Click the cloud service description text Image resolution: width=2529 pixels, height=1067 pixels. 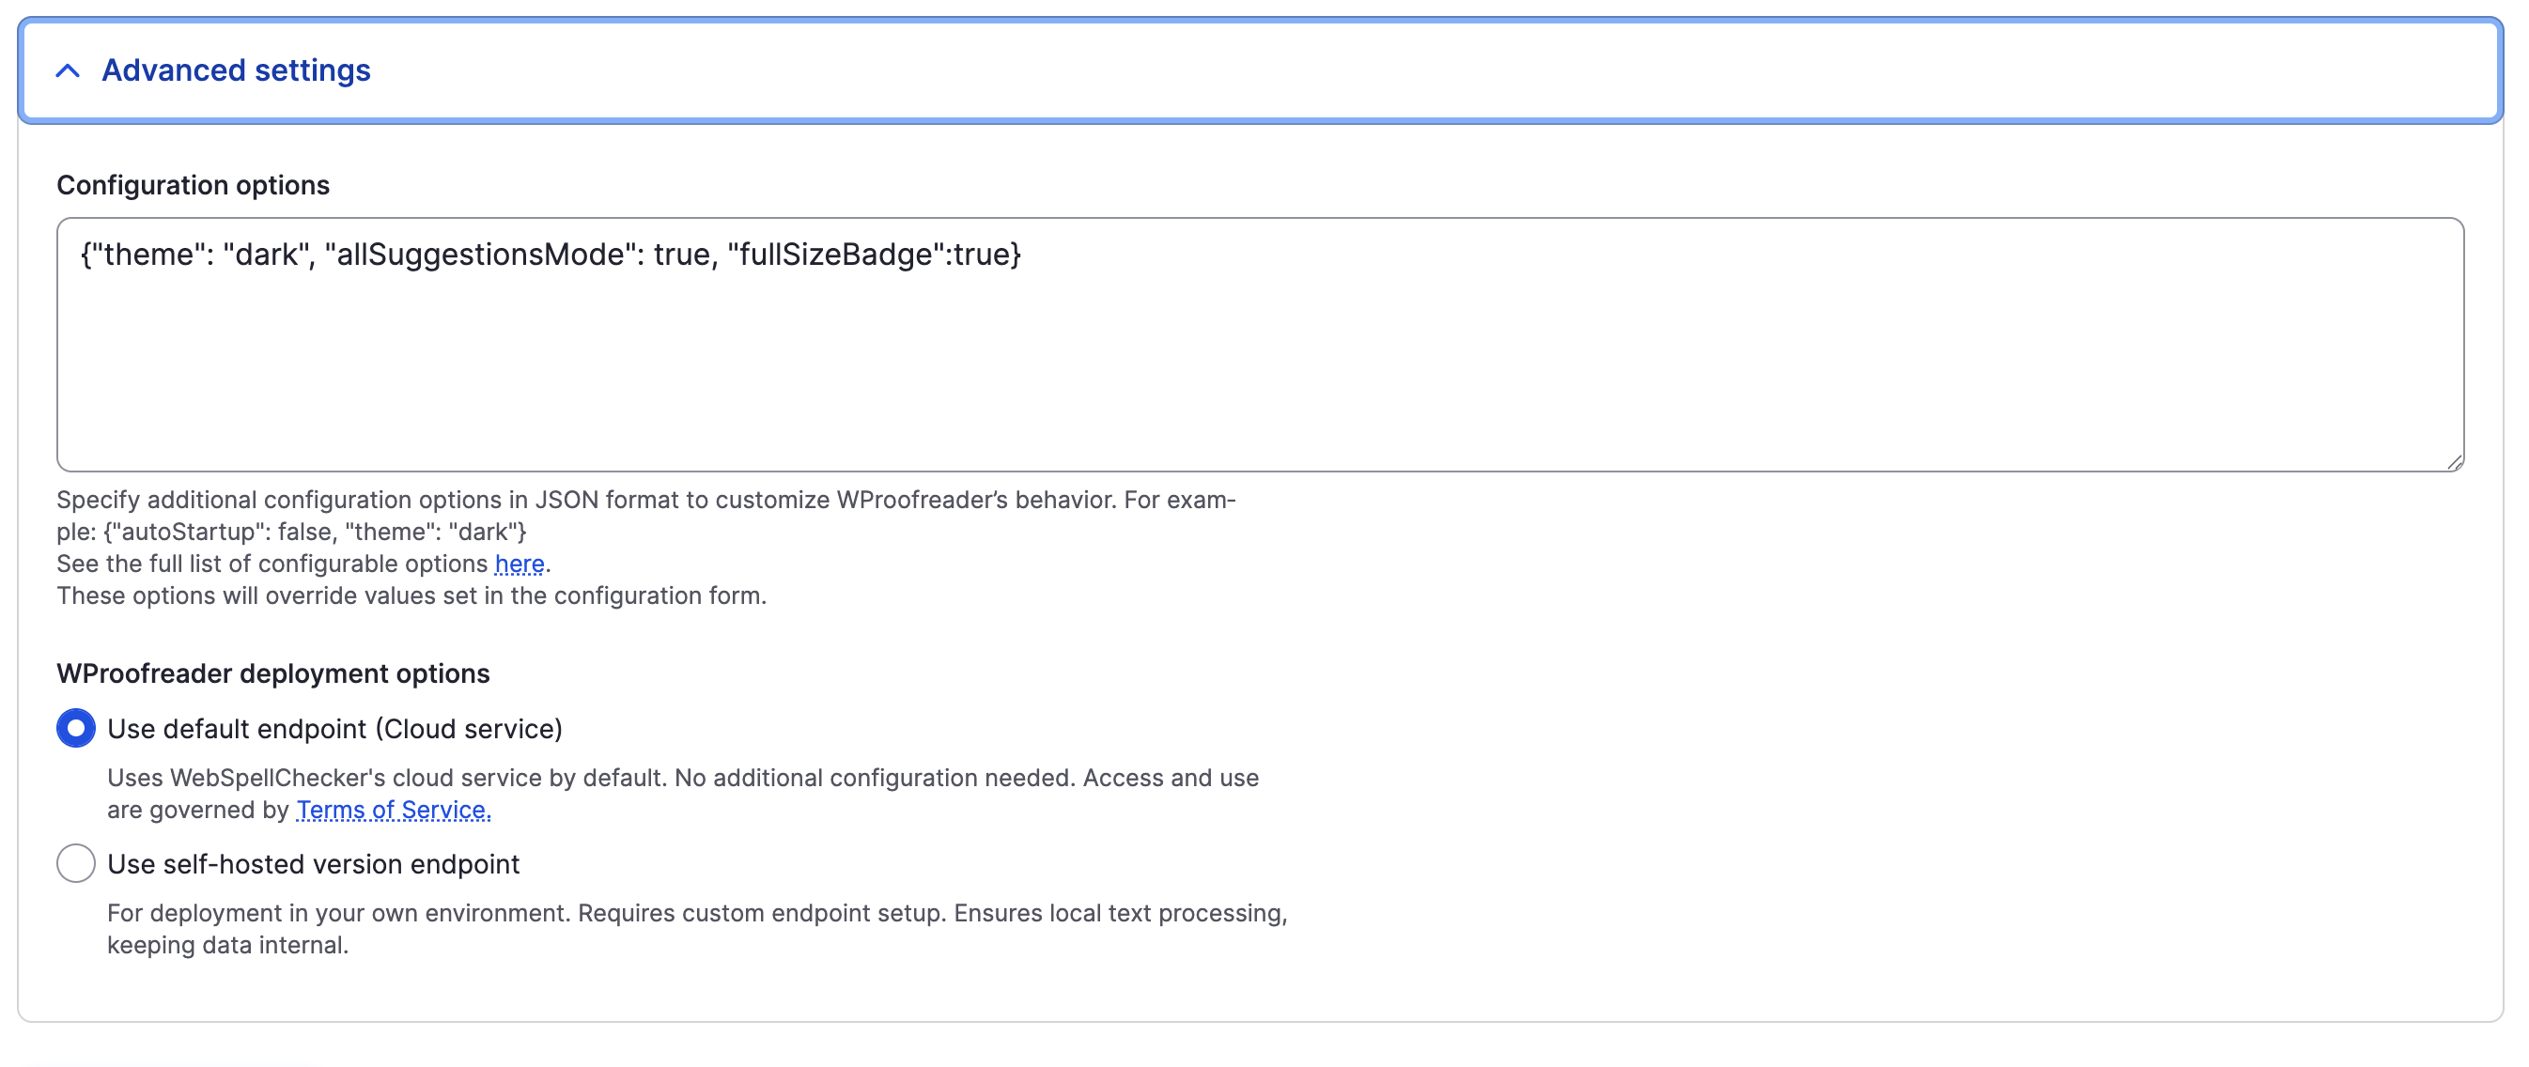point(682,779)
